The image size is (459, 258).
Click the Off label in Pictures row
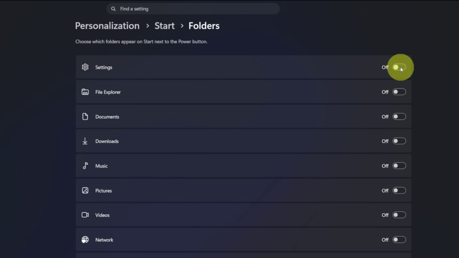point(385,191)
